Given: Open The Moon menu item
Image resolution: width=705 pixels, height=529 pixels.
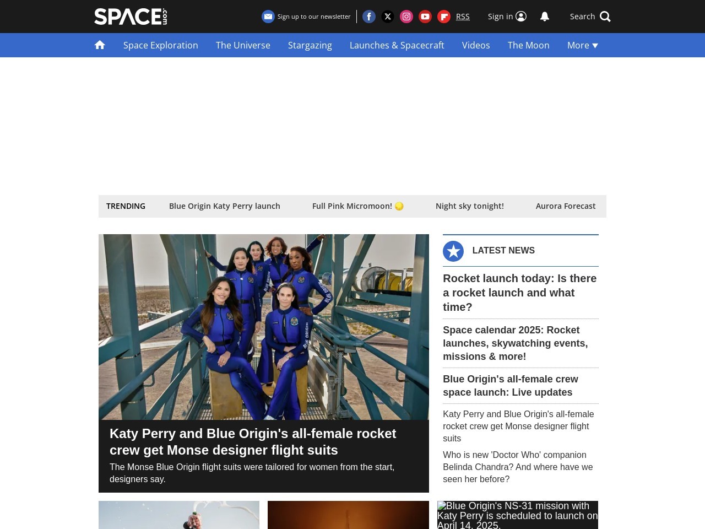Looking at the screenshot, I should 529,45.
